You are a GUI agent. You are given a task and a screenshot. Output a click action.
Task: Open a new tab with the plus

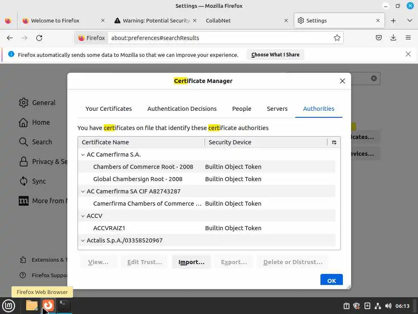click(393, 20)
